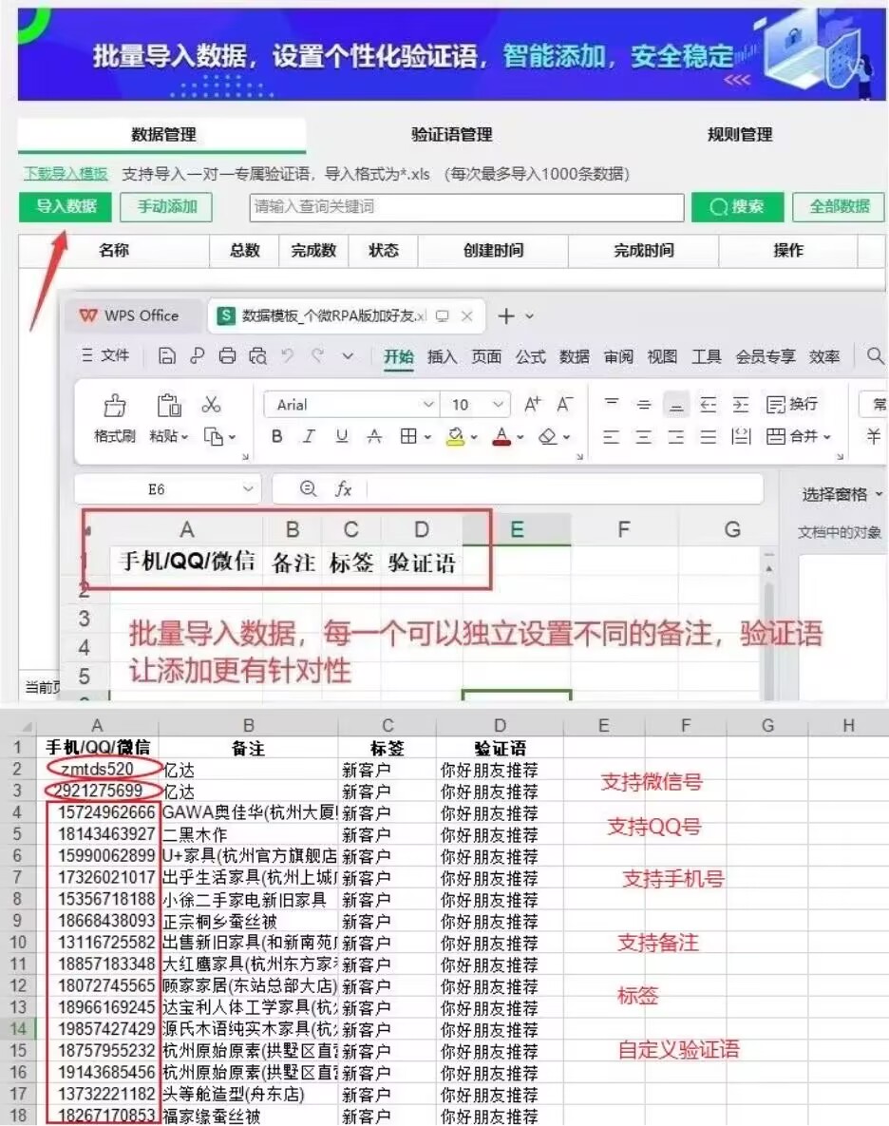Click the Format Painter (格式刷) icon
The image size is (889, 1126).
coord(115,406)
